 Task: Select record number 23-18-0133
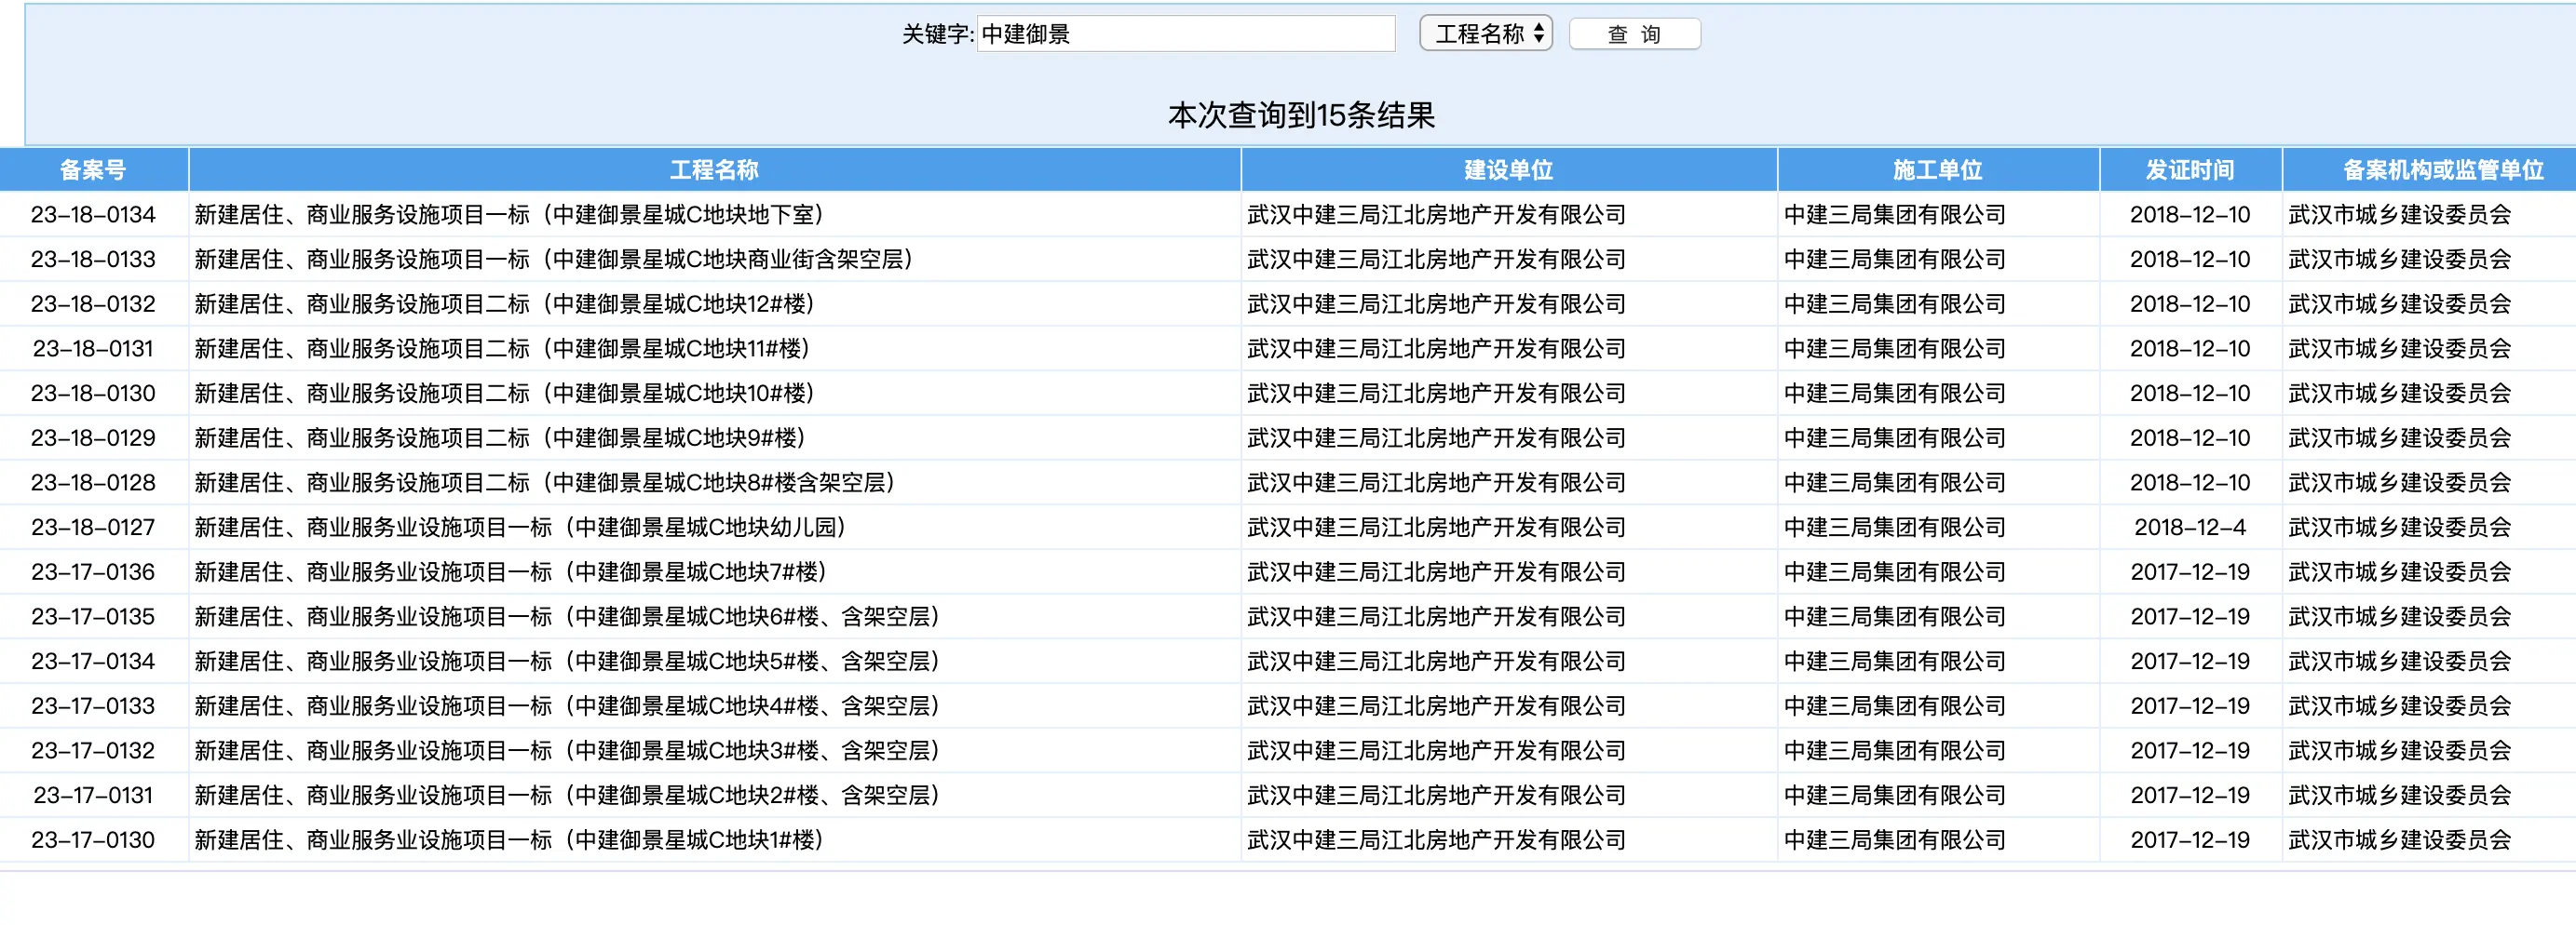pos(93,260)
